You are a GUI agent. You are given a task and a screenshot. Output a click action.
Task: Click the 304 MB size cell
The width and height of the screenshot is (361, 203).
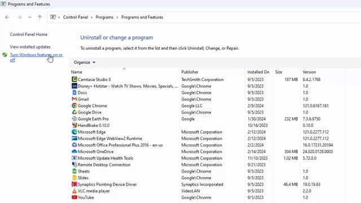coord(291,152)
